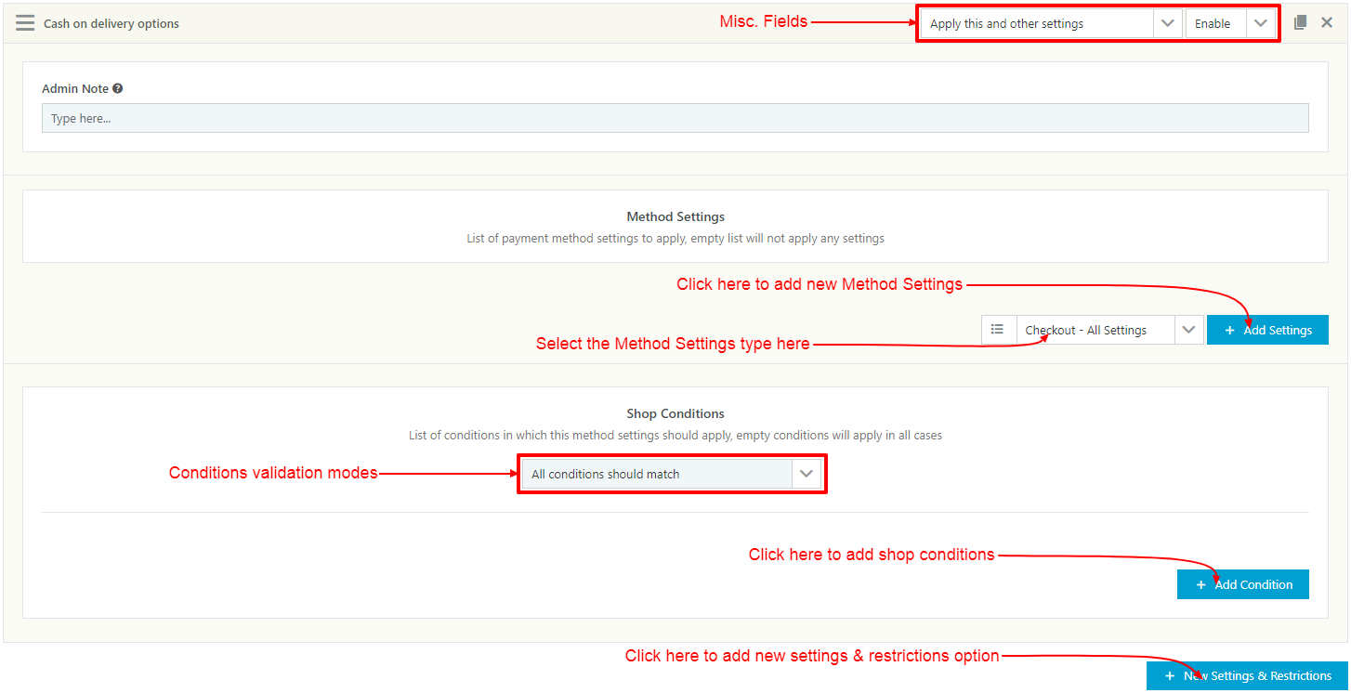Open the Enable status dropdown
The height and width of the screenshot is (693, 1351).
[x=1230, y=24]
